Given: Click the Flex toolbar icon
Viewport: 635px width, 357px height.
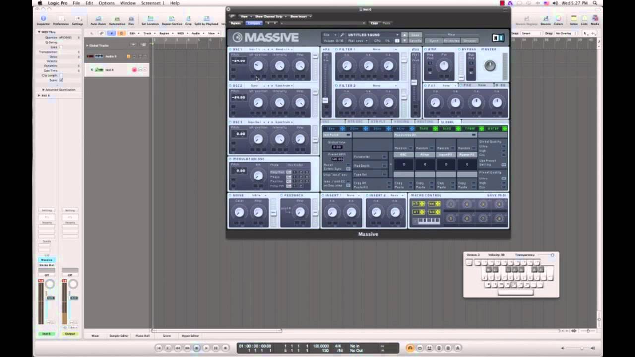Looking at the screenshot, I should coord(131,20).
